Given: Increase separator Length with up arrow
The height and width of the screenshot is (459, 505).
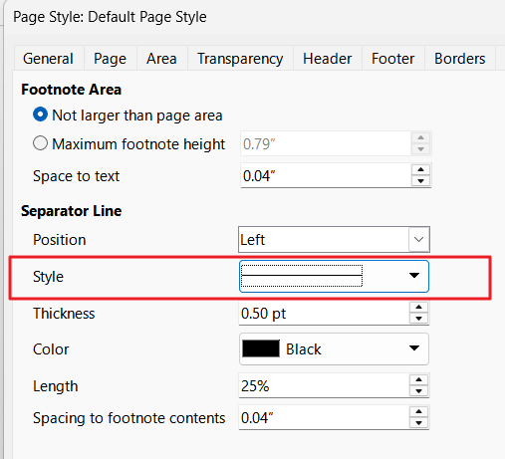Looking at the screenshot, I should click(x=418, y=379).
